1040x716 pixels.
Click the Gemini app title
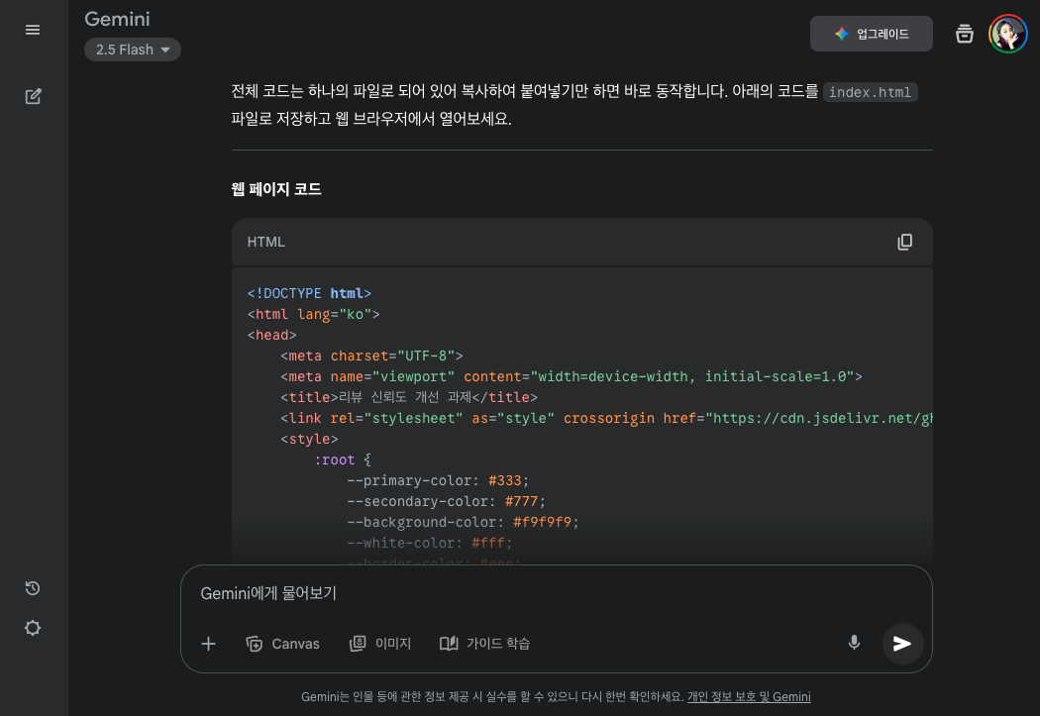[x=117, y=19]
